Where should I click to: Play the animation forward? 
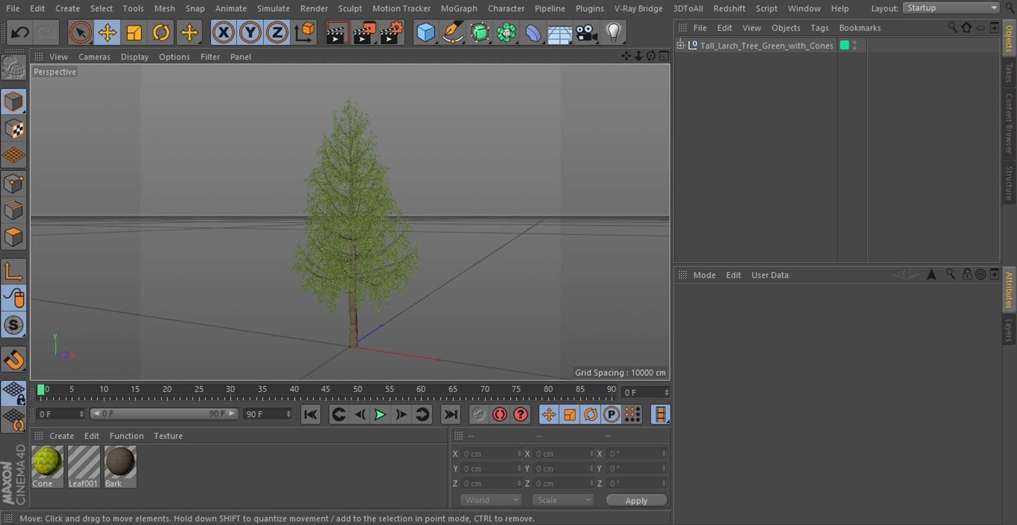click(380, 414)
